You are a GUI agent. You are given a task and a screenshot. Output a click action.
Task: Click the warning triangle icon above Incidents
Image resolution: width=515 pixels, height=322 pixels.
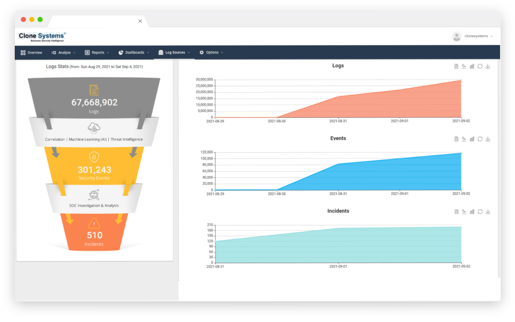tap(94, 223)
